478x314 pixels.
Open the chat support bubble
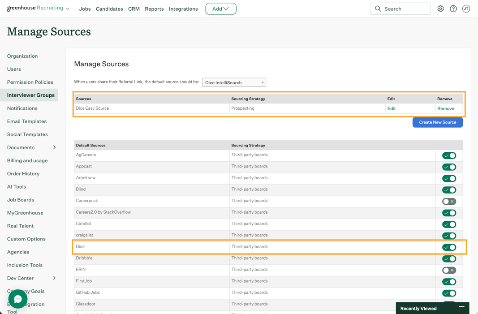[18, 299]
